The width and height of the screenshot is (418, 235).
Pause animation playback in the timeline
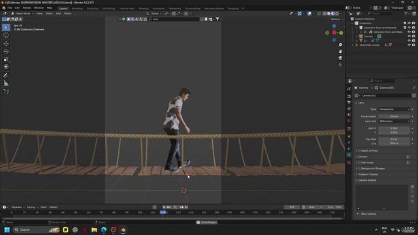click(x=175, y=207)
